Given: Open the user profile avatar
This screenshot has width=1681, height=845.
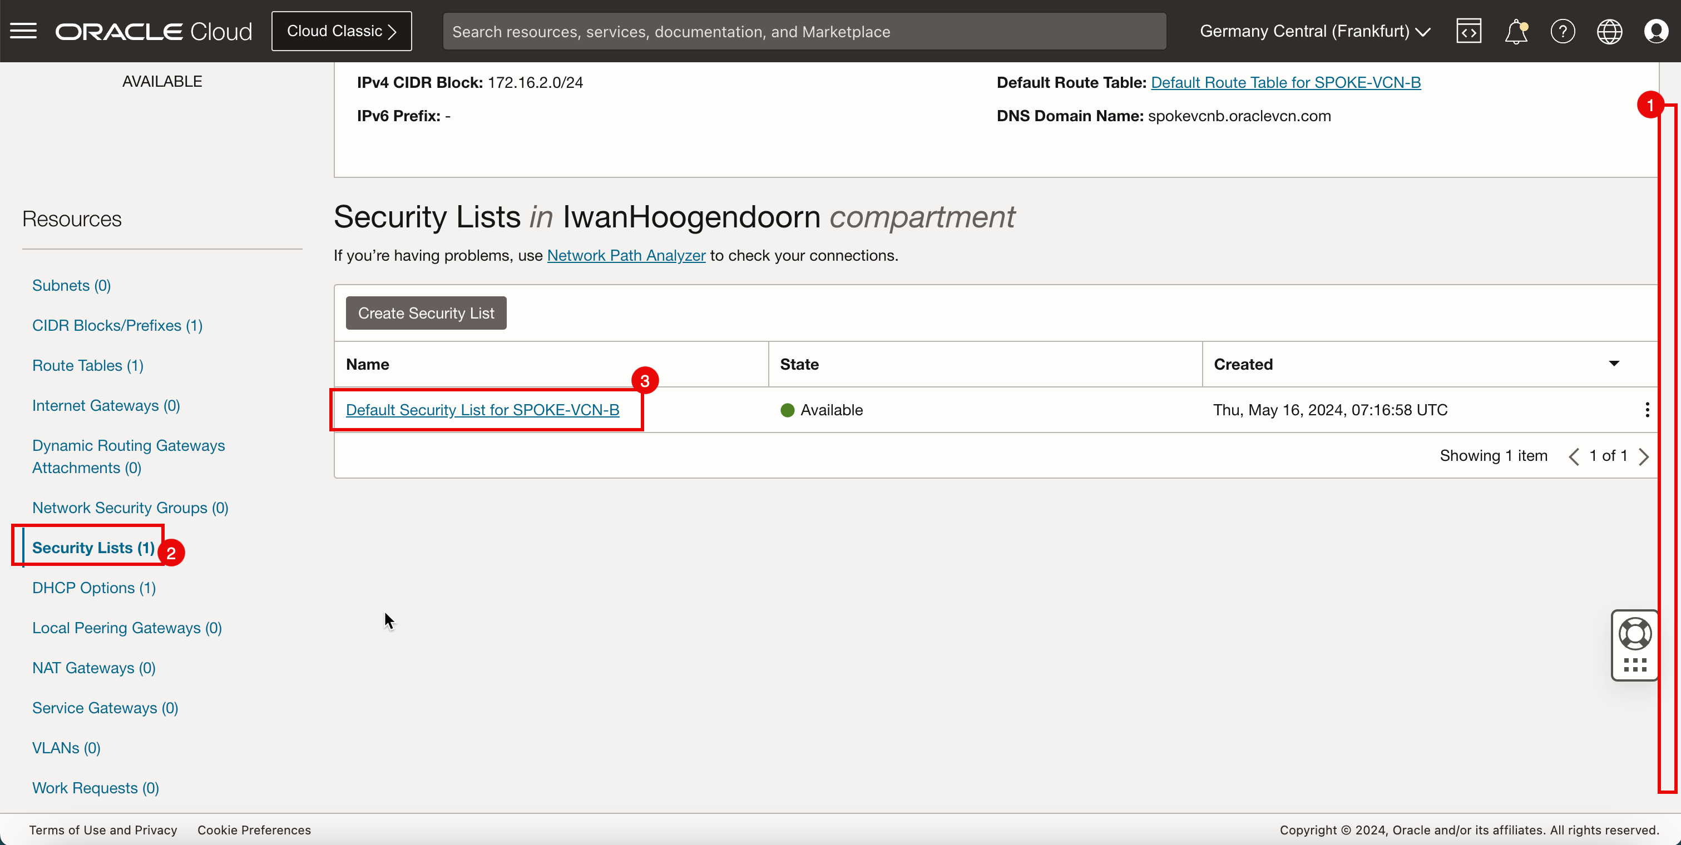Looking at the screenshot, I should pos(1656,31).
